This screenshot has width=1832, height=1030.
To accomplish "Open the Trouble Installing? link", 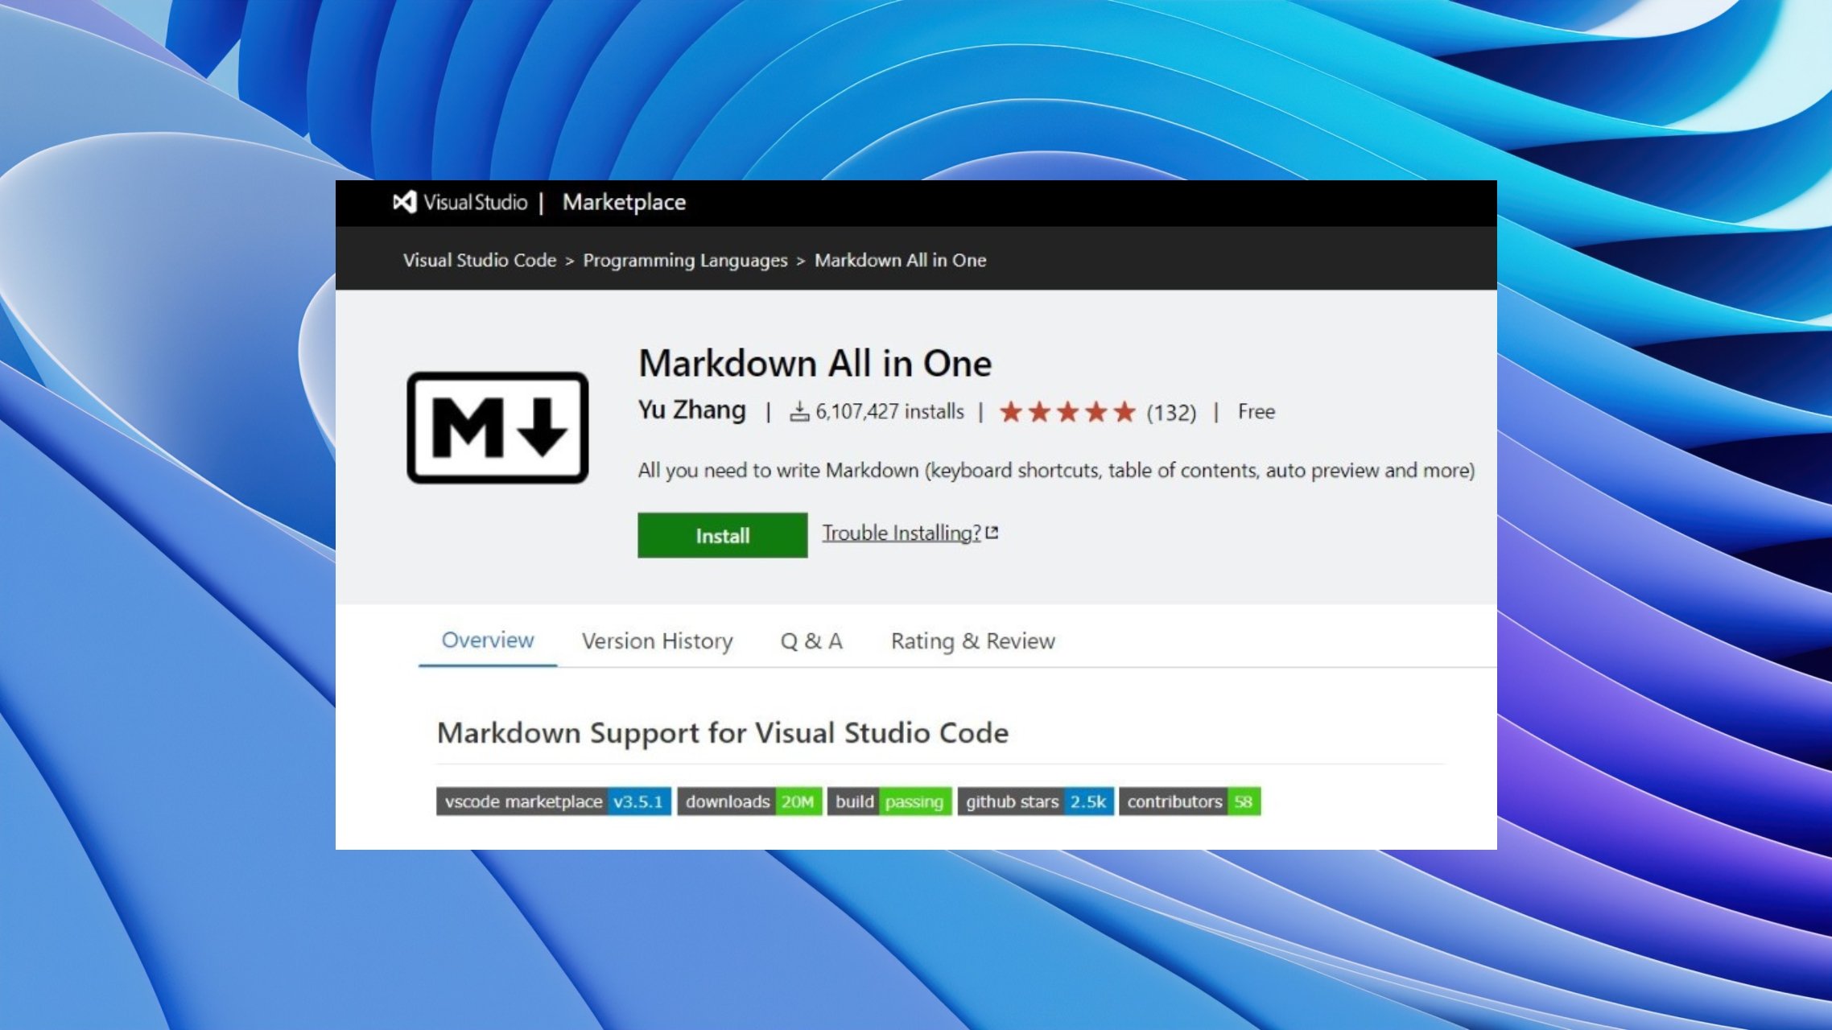I will tap(901, 533).
